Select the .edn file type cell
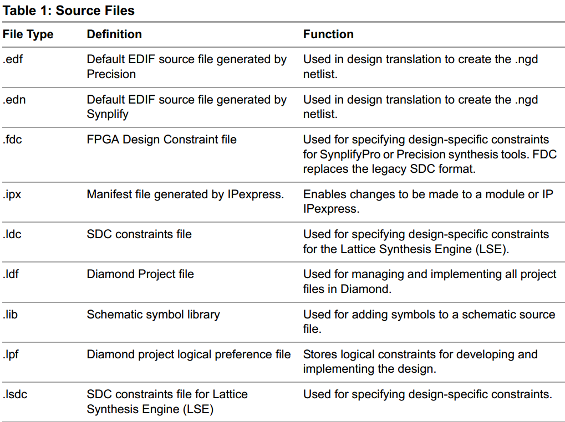 [13, 100]
